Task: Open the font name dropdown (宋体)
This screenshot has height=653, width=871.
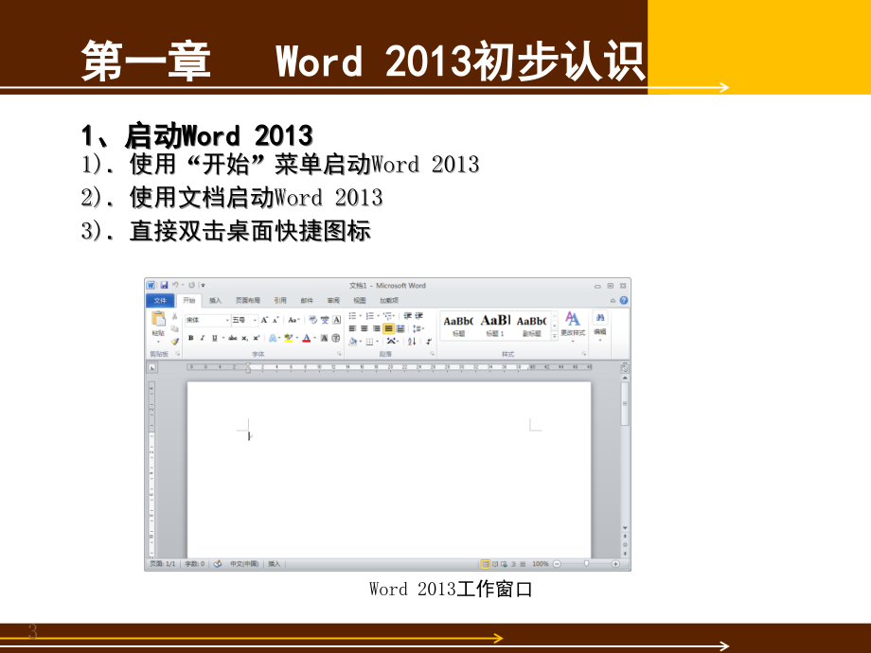Action: (x=206, y=320)
